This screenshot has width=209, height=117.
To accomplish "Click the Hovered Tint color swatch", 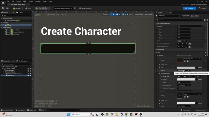I will [x=186, y=103].
